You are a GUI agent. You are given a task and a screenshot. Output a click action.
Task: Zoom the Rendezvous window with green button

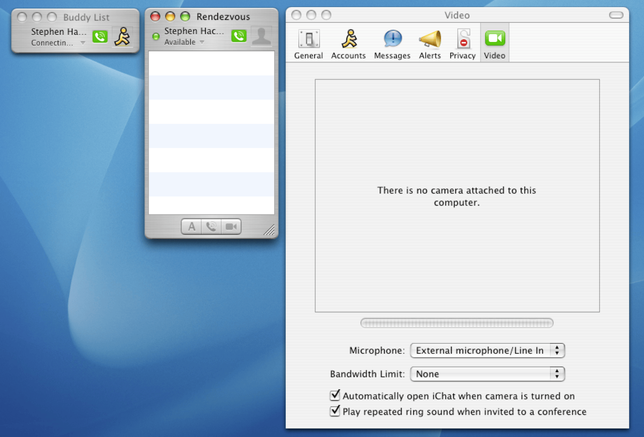185,16
